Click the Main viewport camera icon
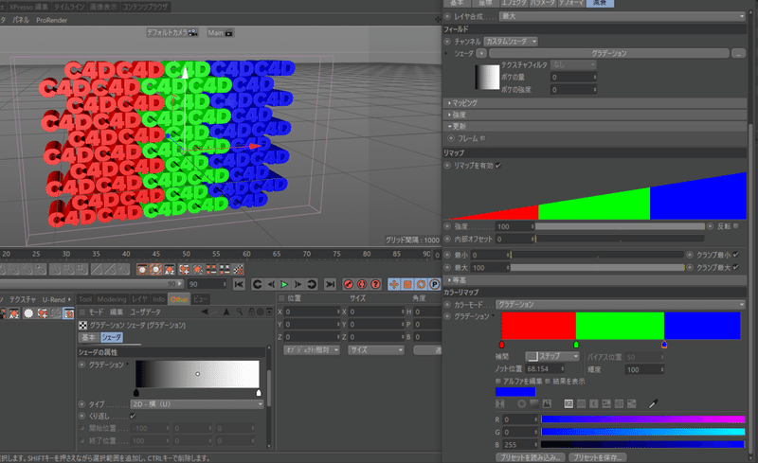Viewport: 758px width, 463px height. (x=229, y=33)
